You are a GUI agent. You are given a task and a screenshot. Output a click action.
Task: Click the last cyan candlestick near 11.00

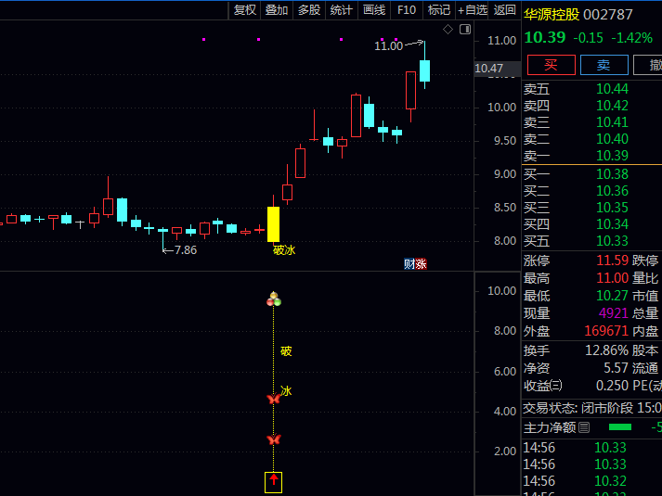click(424, 70)
